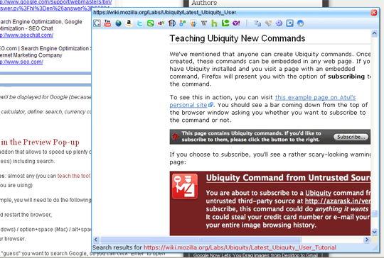Choose the eBay search icon
Viewport: 384px width, 258px height.
click(161, 23)
